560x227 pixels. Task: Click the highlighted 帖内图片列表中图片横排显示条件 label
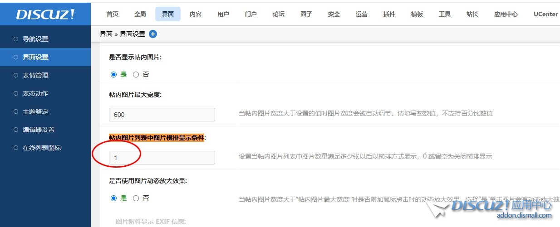157,137
